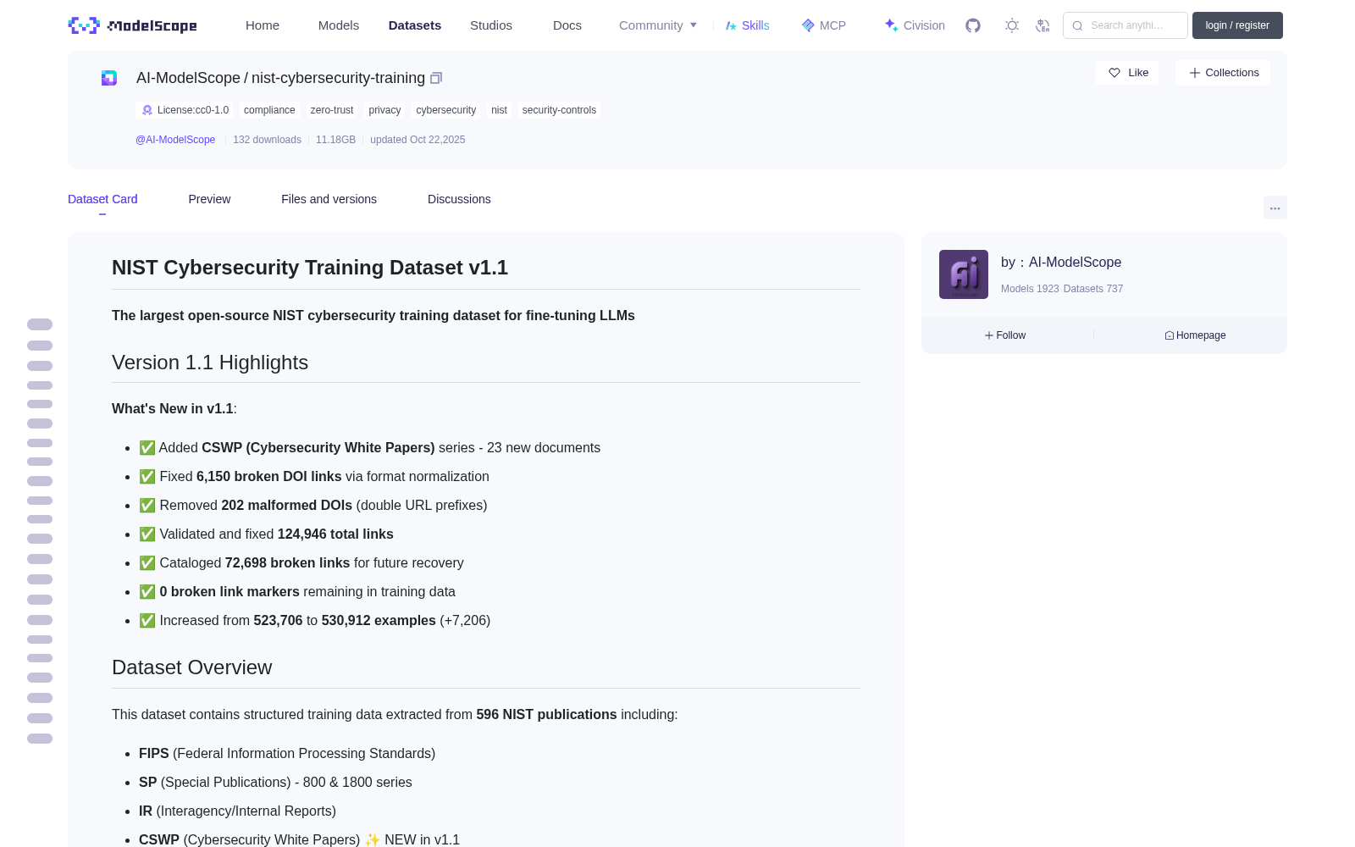Follow the AI-ModelScope organization
The height and width of the screenshot is (847, 1355).
click(1005, 335)
